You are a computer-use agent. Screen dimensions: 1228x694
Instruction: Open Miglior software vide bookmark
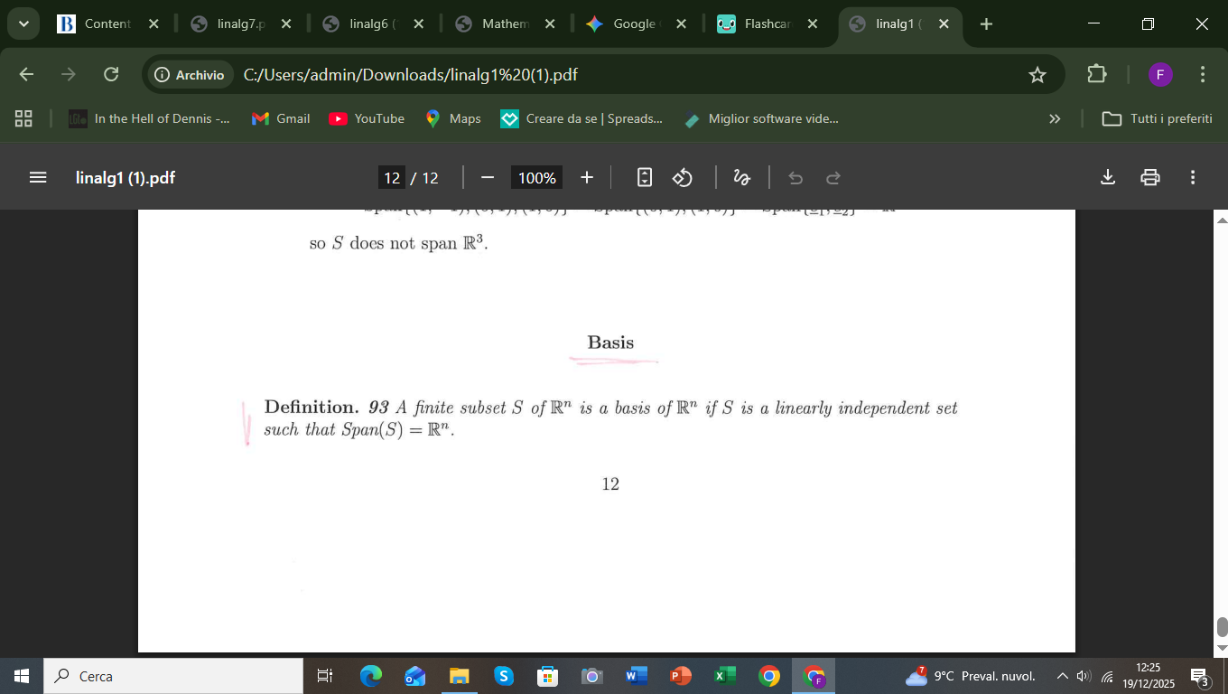[762, 118]
